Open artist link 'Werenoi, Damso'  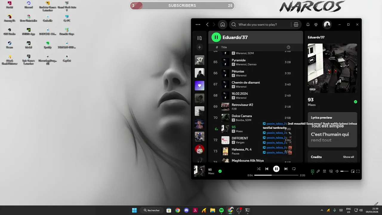(x=246, y=64)
